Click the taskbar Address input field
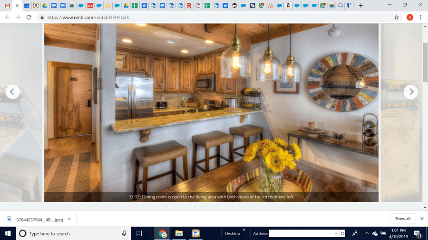This screenshot has height=240, width=428. coord(301,233)
